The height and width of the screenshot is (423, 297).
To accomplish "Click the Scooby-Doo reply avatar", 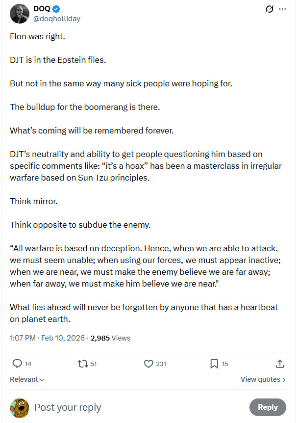I will pos(19,407).
